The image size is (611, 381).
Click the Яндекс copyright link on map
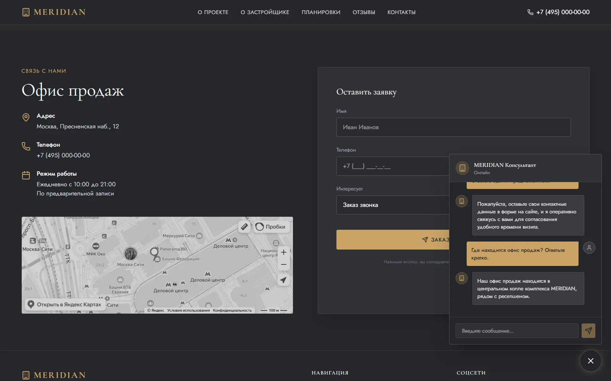pos(156,311)
